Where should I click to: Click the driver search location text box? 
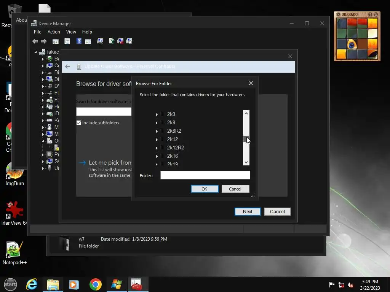(x=104, y=112)
